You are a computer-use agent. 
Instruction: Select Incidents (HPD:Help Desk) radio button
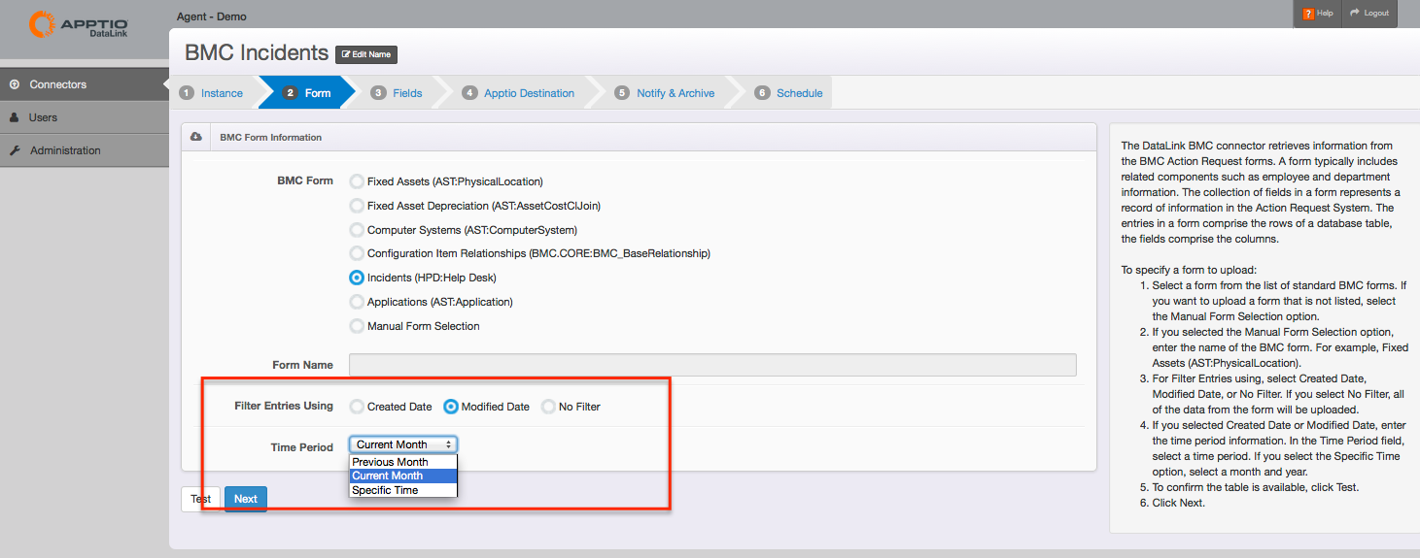[x=357, y=278]
